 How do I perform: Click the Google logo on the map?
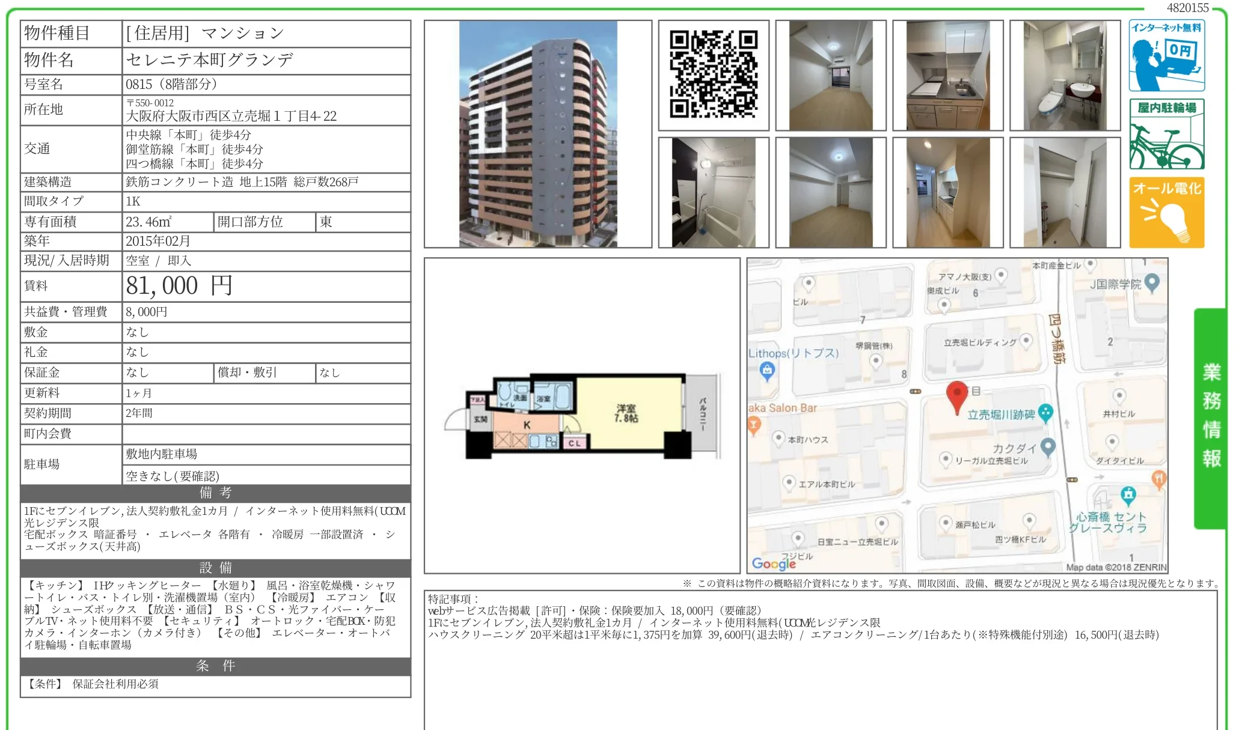coord(774,563)
